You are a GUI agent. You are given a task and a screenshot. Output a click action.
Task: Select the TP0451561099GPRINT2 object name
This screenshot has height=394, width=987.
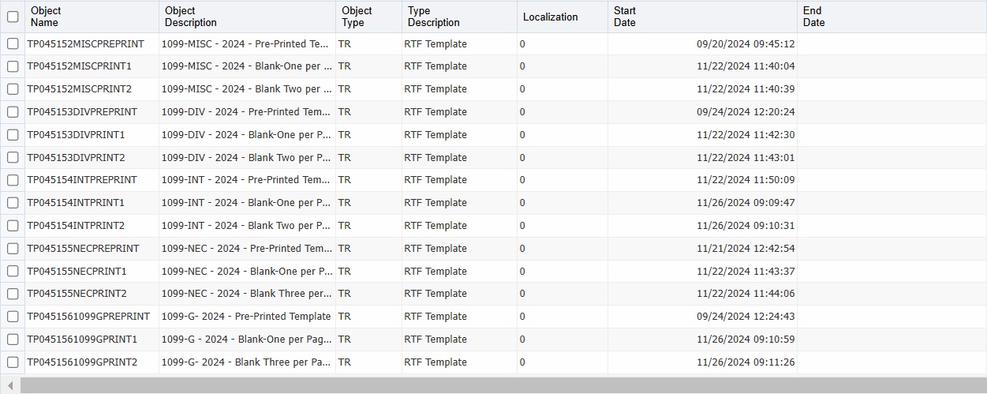click(x=82, y=362)
